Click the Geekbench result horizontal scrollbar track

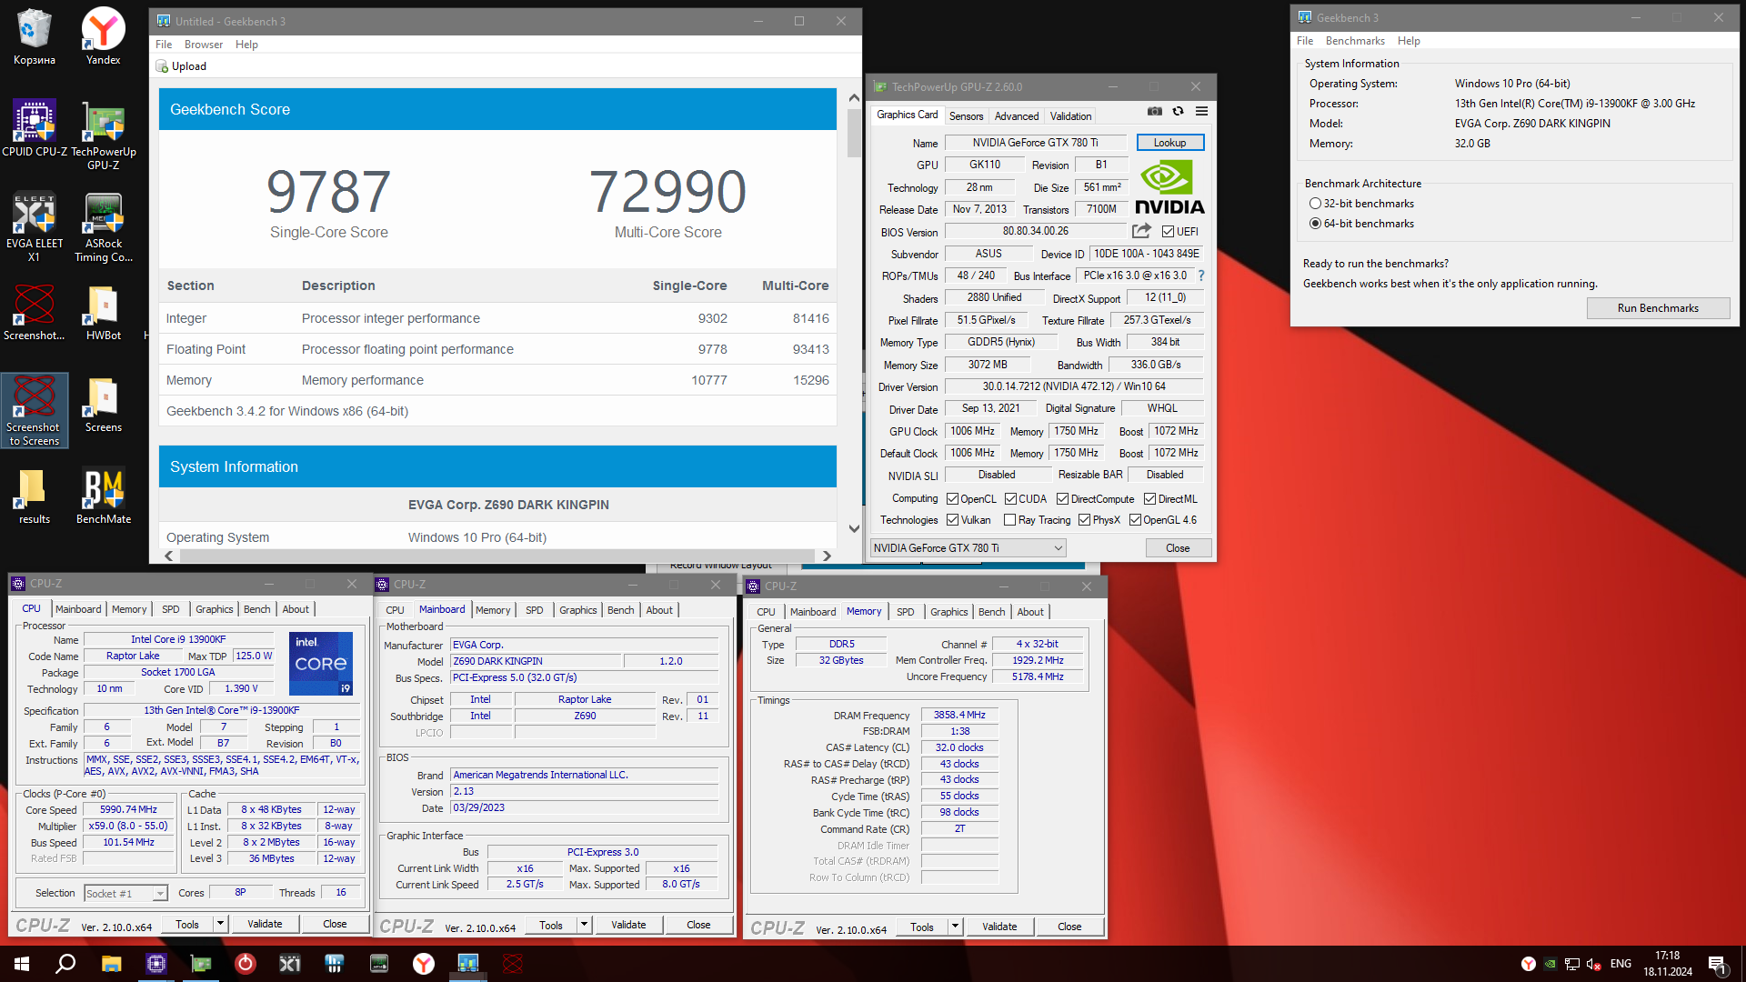point(497,556)
